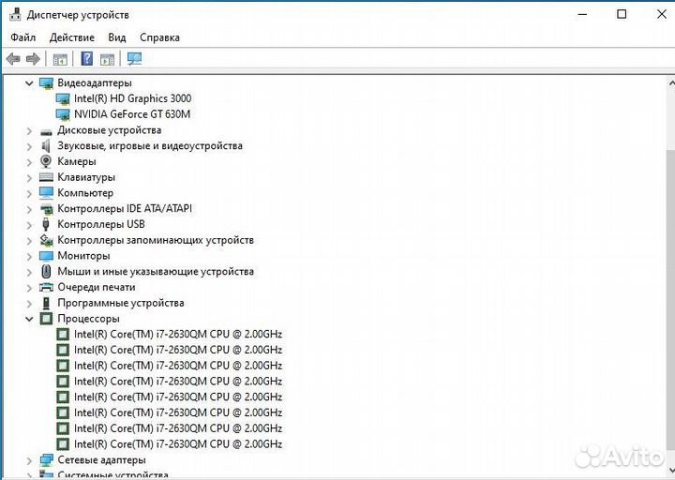Collapse the Видеоадаптеры category
The height and width of the screenshot is (480, 675).
click(29, 82)
